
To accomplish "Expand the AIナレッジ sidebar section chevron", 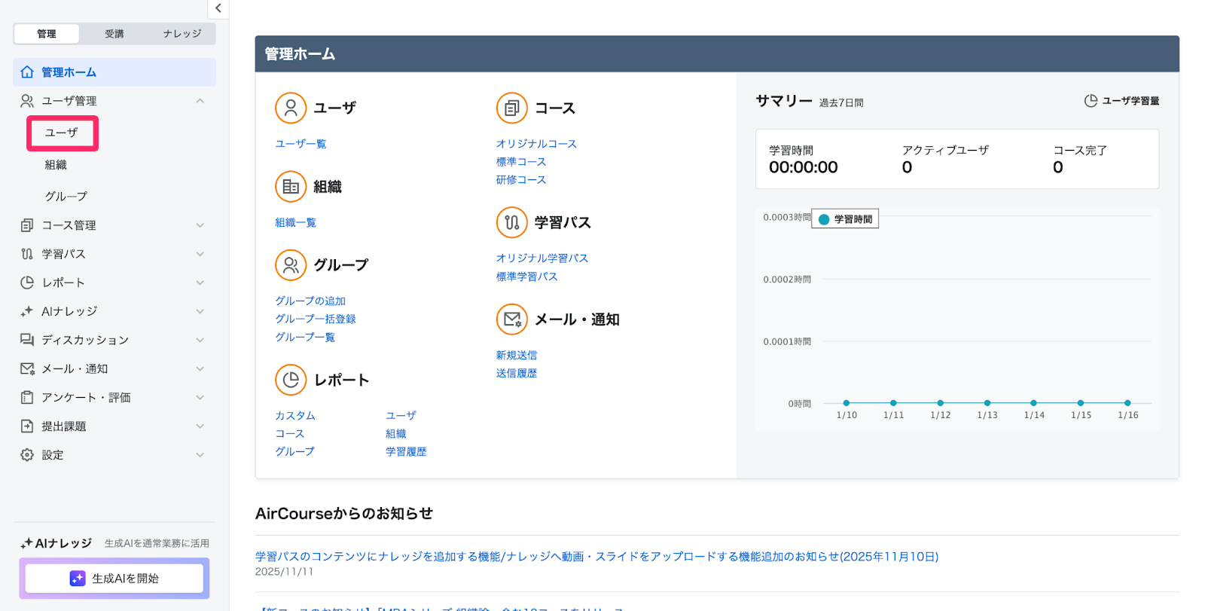I will click(x=200, y=311).
